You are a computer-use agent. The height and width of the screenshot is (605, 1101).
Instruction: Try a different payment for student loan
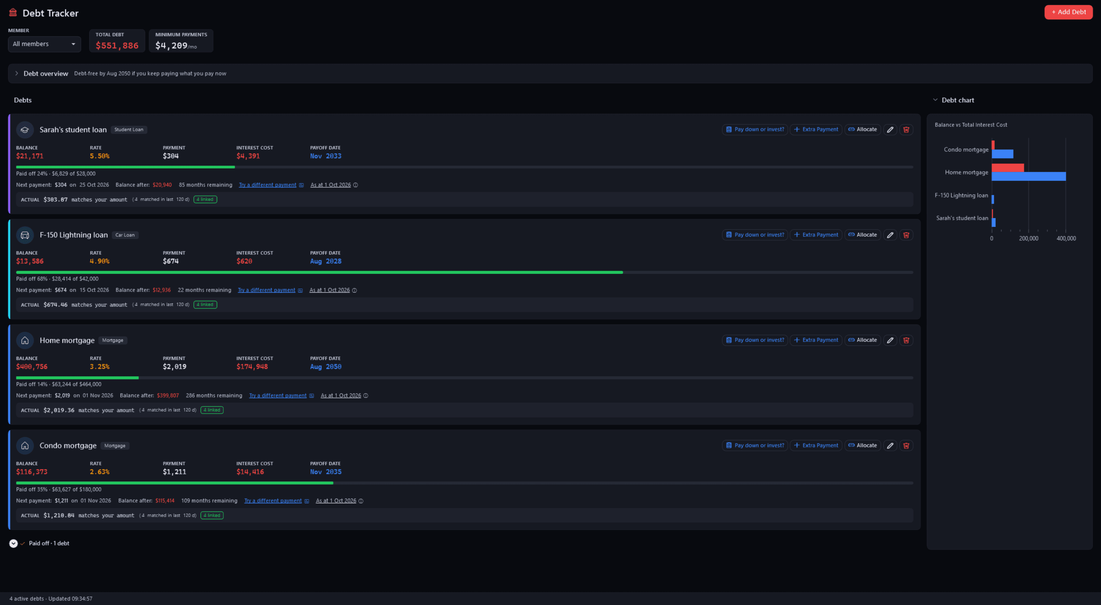pos(267,185)
